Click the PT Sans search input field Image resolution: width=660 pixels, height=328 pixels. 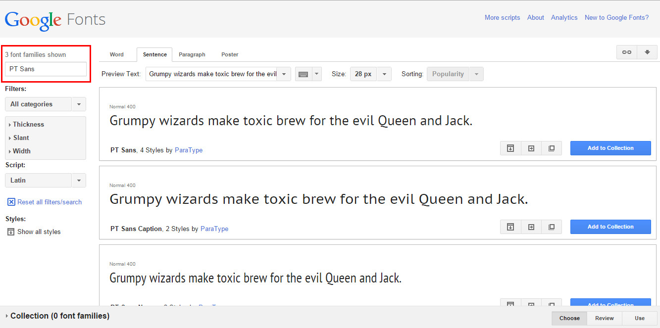(46, 69)
